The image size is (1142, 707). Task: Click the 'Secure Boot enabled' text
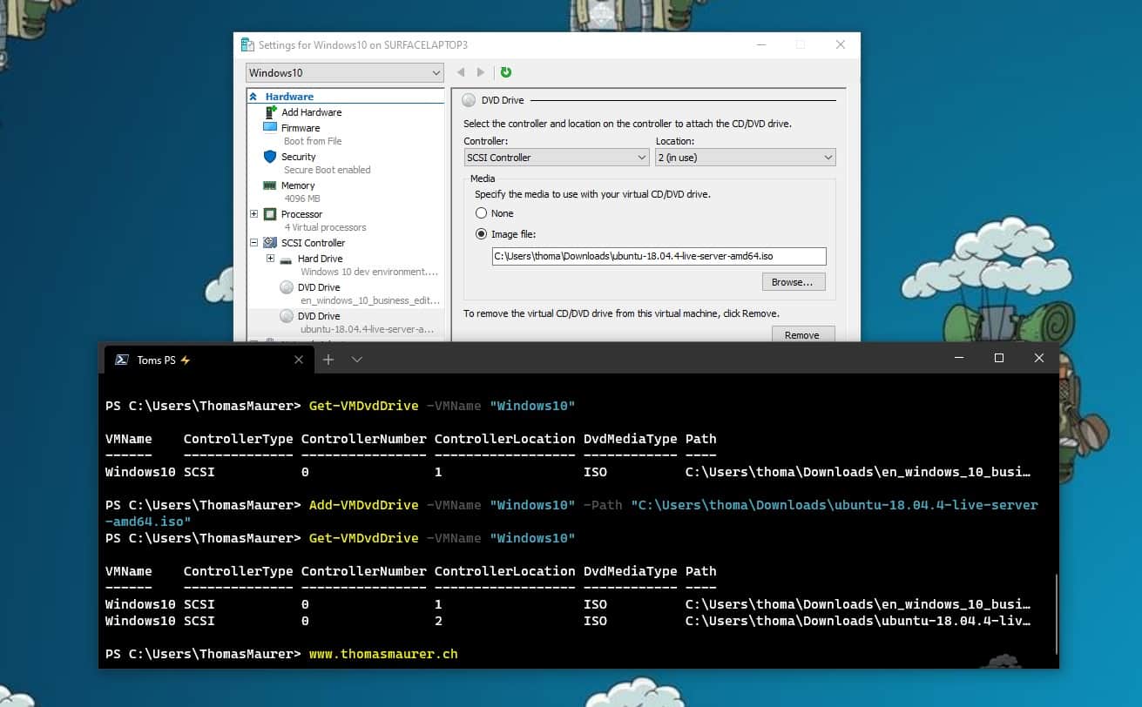[328, 170]
